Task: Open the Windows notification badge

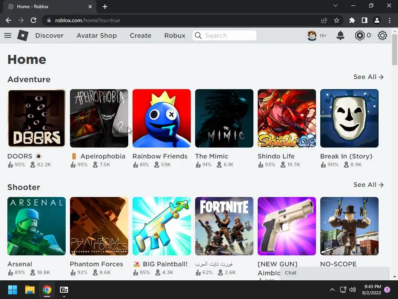Action: pyautogui.click(x=387, y=290)
